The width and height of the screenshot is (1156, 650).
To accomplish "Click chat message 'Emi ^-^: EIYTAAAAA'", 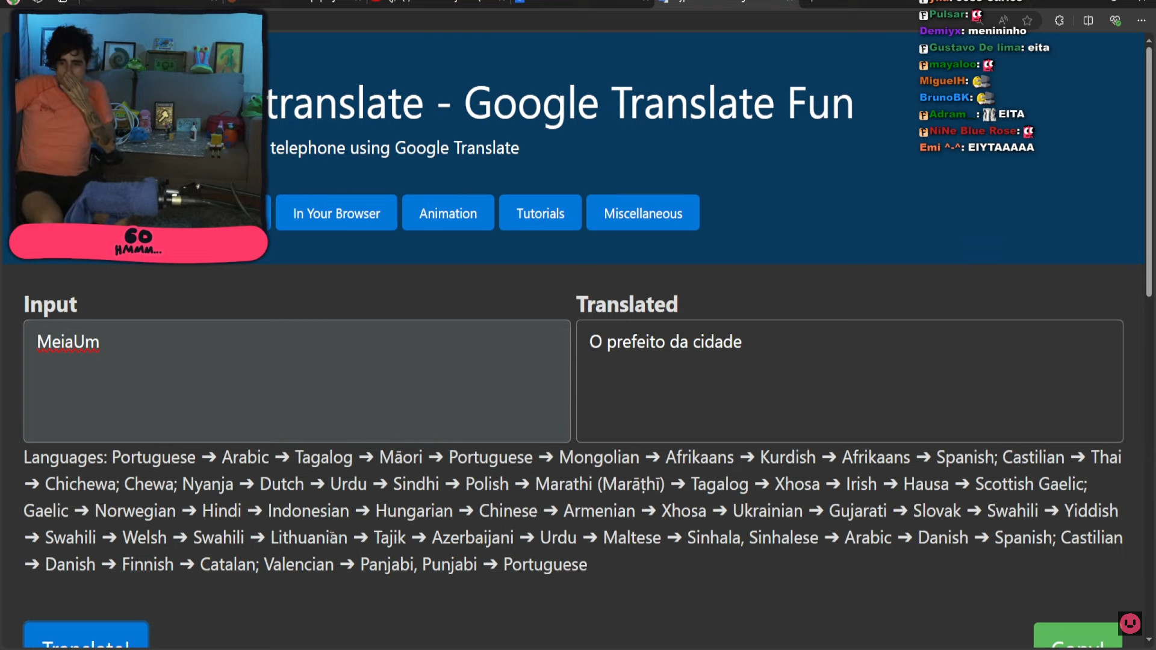I will (977, 147).
